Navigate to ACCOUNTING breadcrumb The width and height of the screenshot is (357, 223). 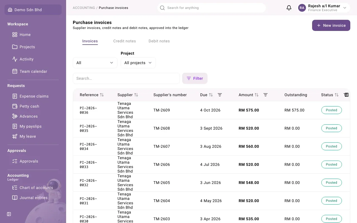click(x=84, y=8)
